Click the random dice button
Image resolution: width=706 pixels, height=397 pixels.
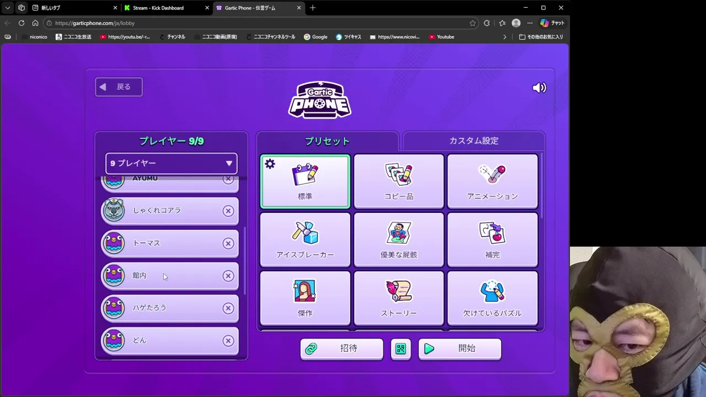pos(400,348)
